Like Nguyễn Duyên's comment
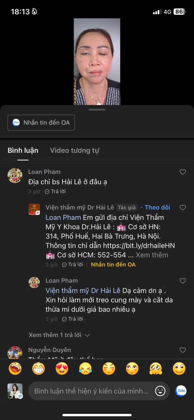The image size is (194, 420). 183,350
